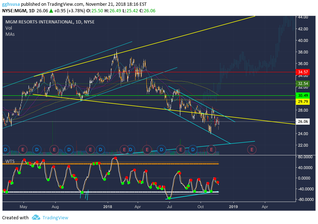
Task: Select the earnings 'E' marker above Aug 2017
Action: [54, 150]
